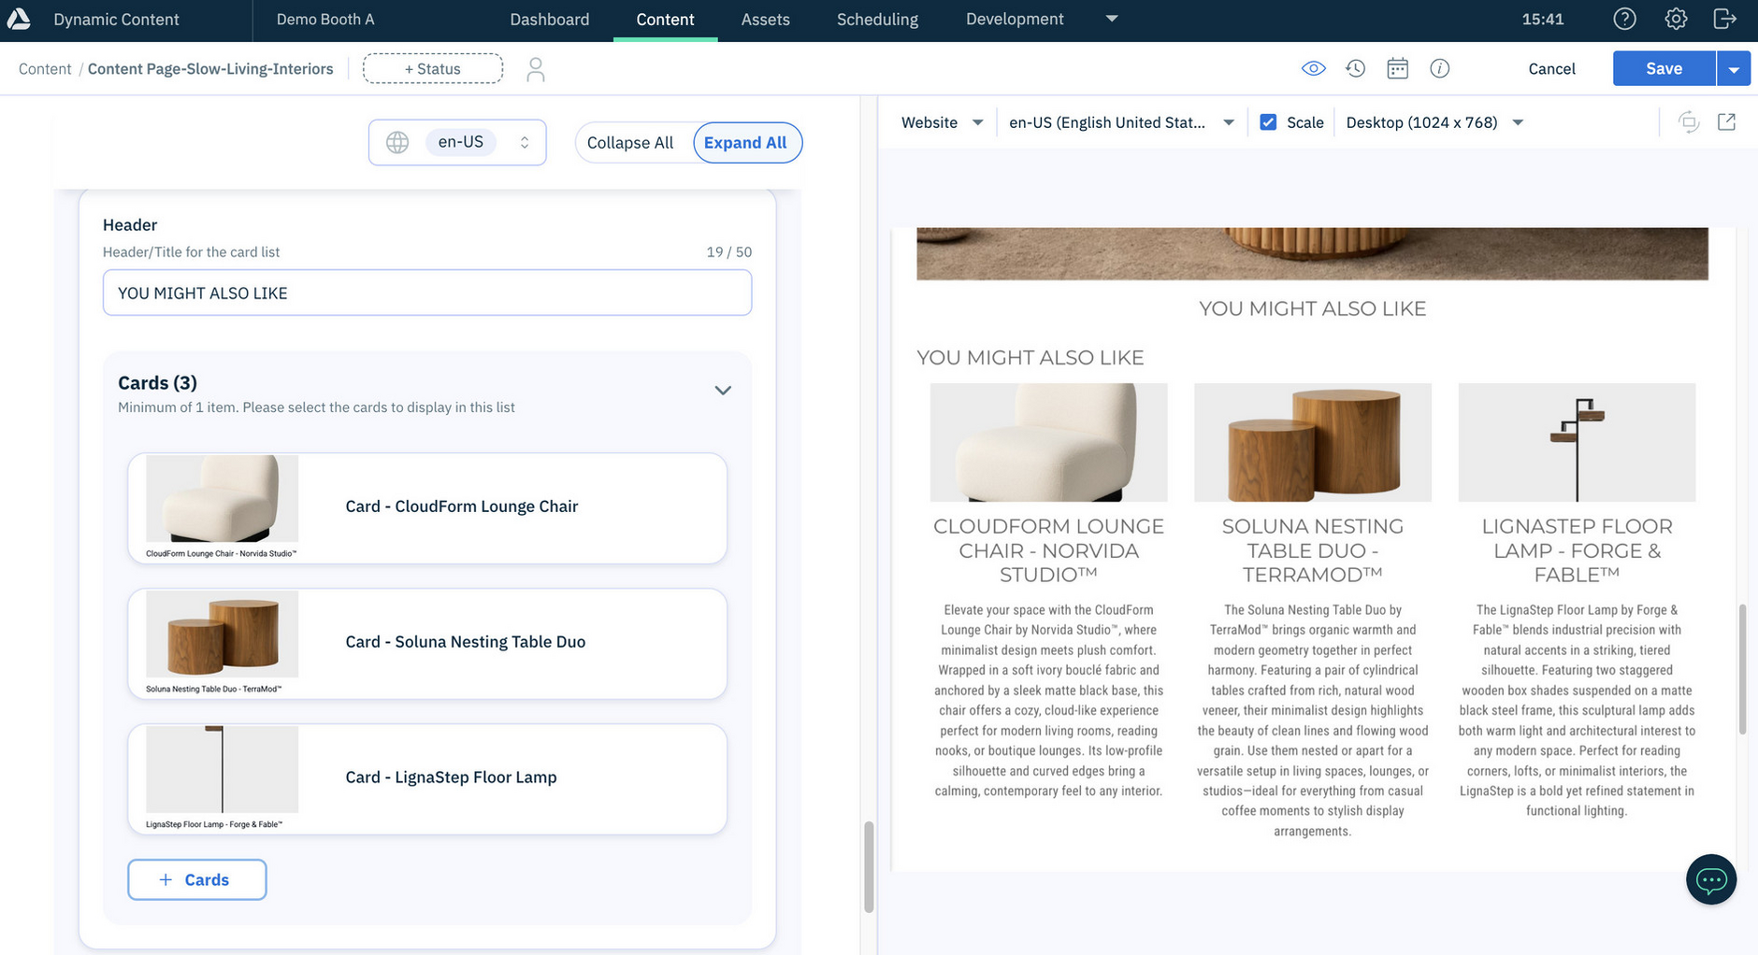The width and height of the screenshot is (1758, 955).
Task: Click the content info icon
Action: [1440, 68]
